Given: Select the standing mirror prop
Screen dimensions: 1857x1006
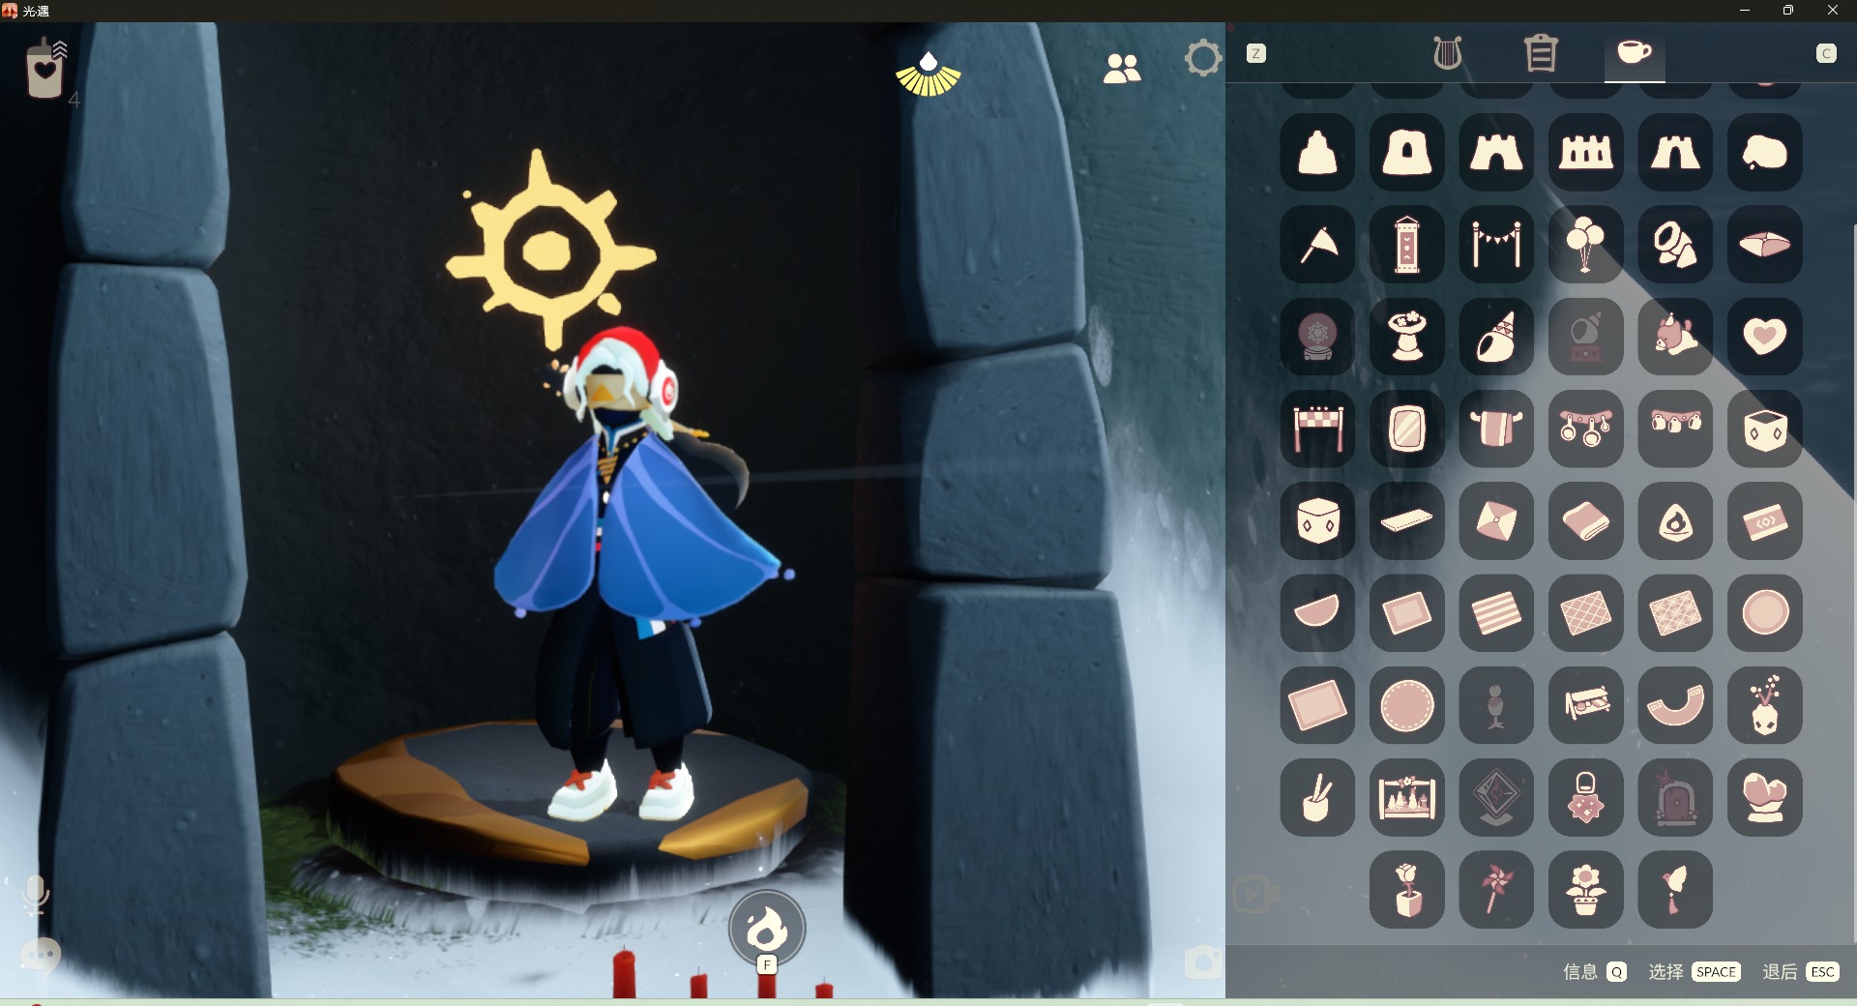Looking at the screenshot, I should [1407, 429].
